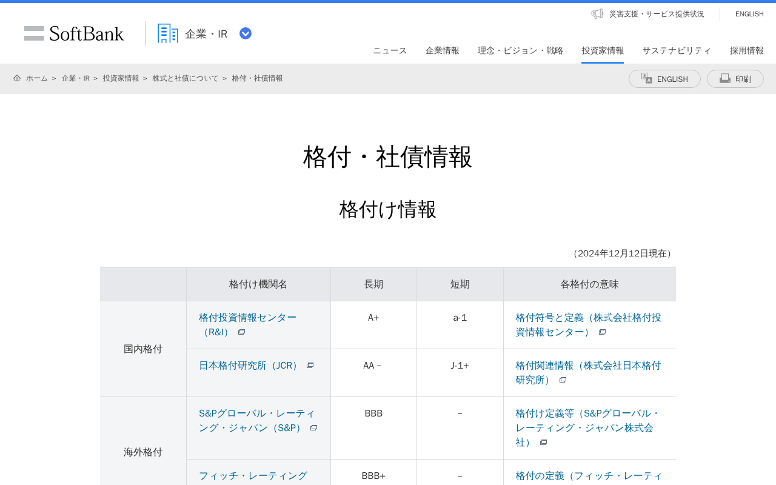
Task: Click external-link icon after 格付符号と定義 link
Action: (x=602, y=332)
